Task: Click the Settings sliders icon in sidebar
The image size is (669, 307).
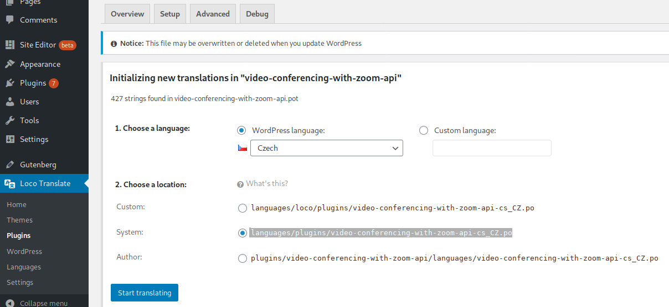Action: click(x=10, y=139)
